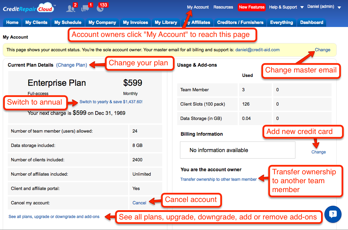
Task: Click the (Change Plan) link
Action: point(71,65)
